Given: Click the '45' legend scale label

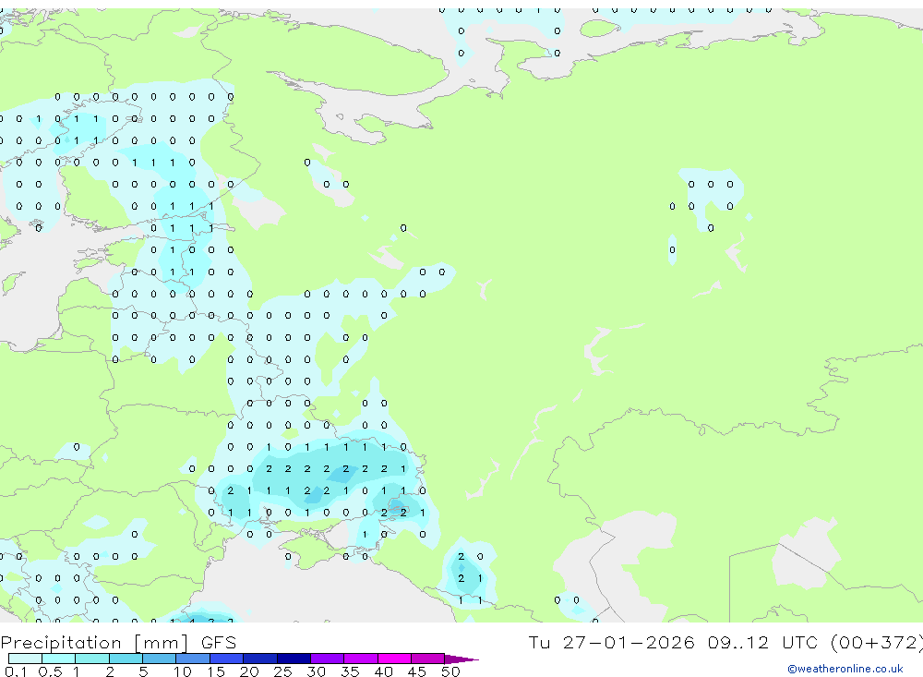Looking at the screenshot, I should pos(417,671).
